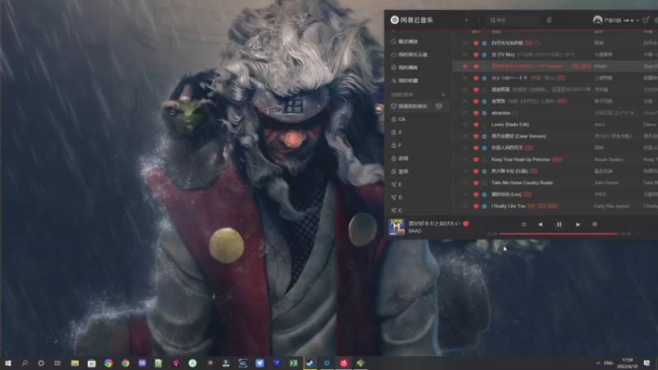Unlike Keep Your Head Up Princess
The height and width of the screenshot is (370, 658).
pyautogui.click(x=476, y=160)
